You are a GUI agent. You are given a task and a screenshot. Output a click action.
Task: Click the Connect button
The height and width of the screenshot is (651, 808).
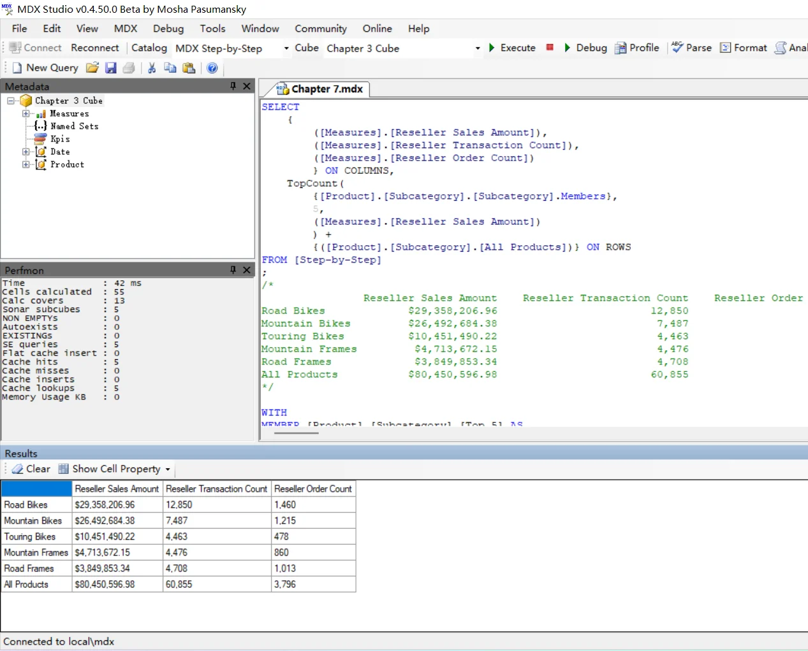[36, 48]
